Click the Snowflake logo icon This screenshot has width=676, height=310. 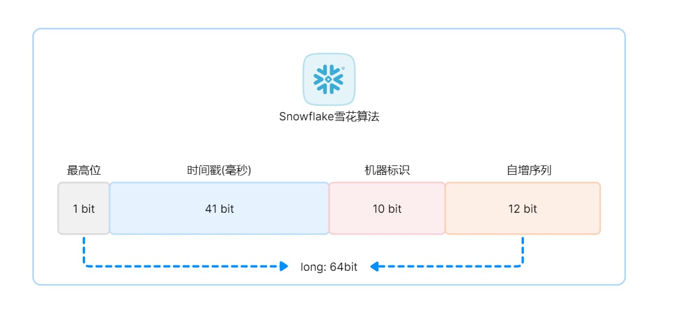[x=329, y=79]
